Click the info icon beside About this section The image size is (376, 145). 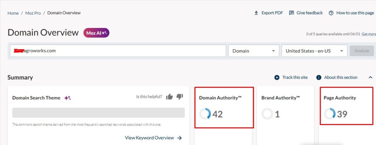[319, 77]
